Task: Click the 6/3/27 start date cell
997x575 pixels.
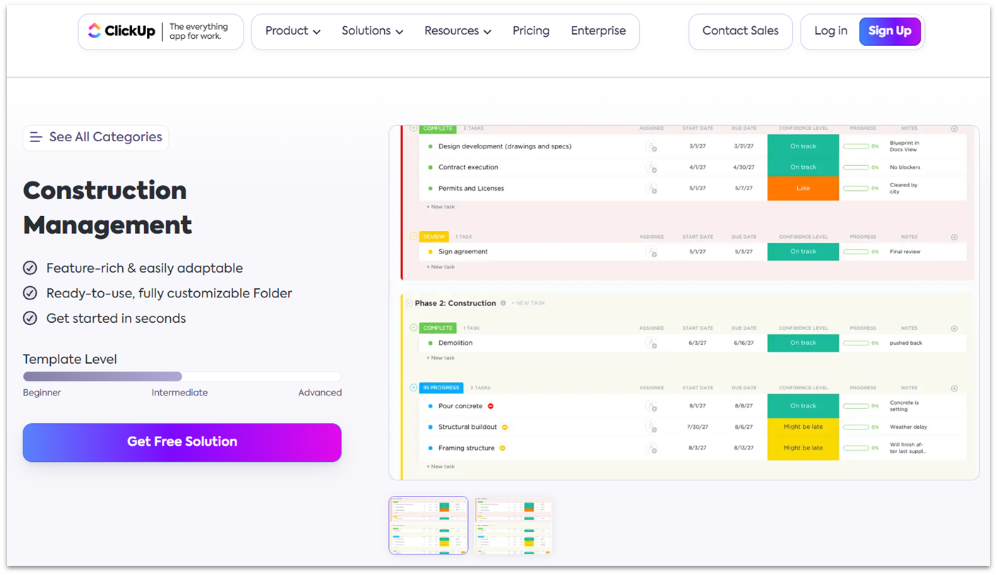Action: pyautogui.click(x=697, y=343)
